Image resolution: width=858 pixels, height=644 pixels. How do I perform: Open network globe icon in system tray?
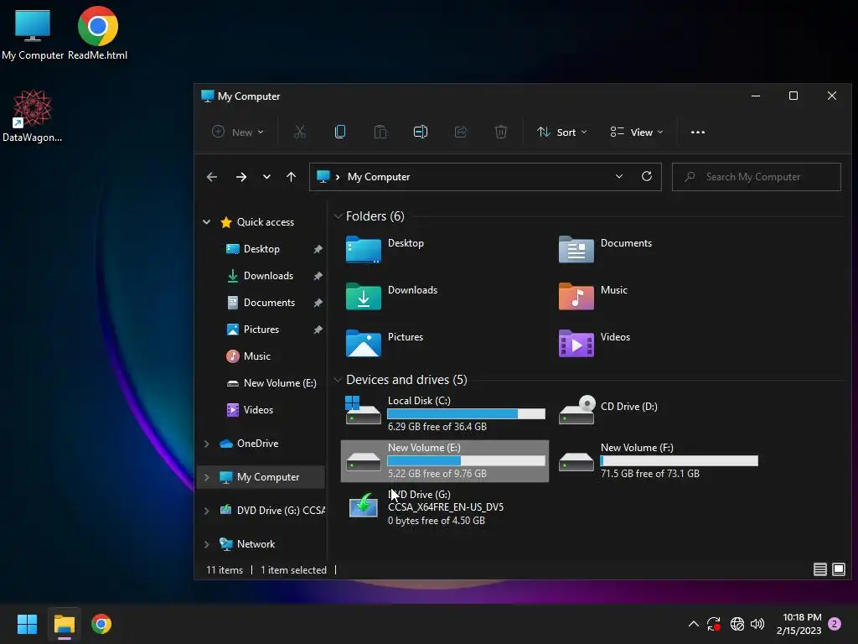coord(737,624)
